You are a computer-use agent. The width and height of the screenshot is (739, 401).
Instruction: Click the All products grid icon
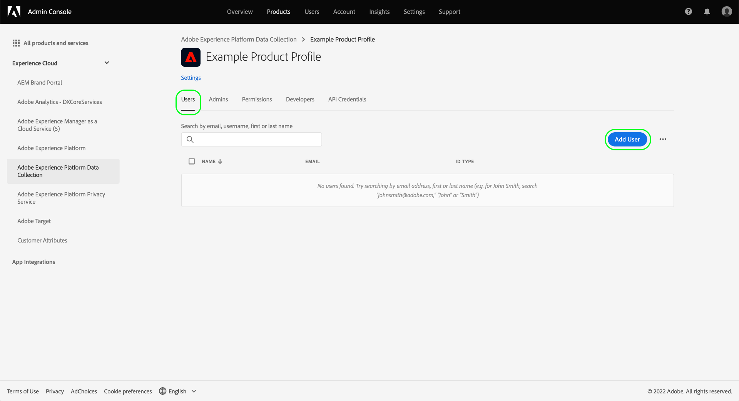(x=16, y=43)
